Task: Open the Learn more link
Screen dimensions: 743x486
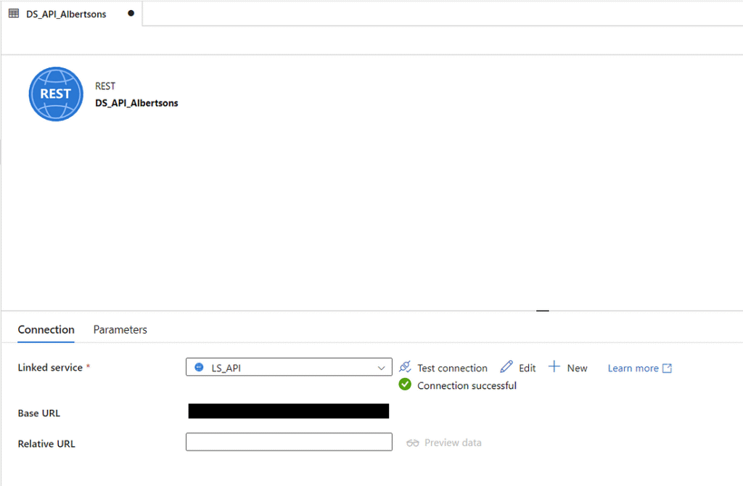Action: tap(633, 368)
